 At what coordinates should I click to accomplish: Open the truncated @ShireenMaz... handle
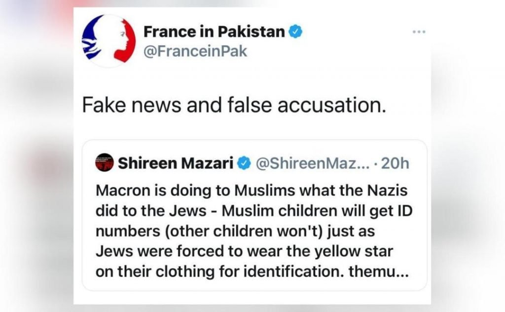312,163
